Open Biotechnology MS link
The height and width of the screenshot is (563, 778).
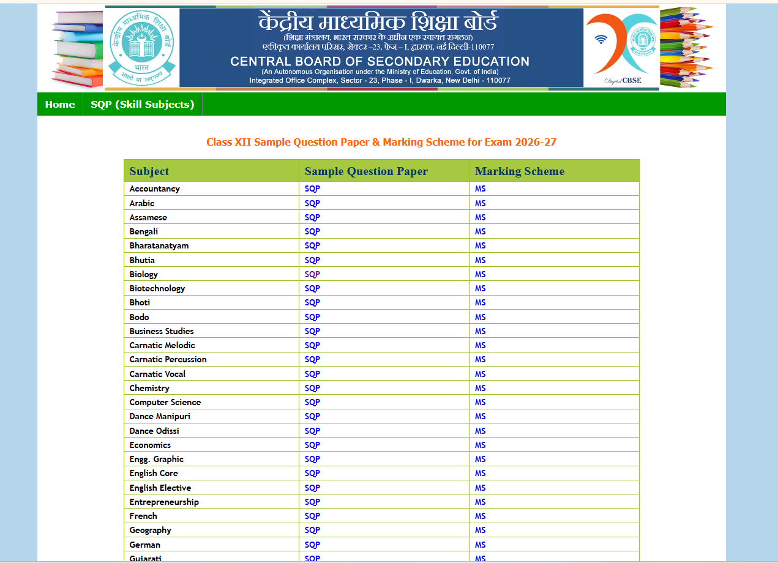point(481,288)
